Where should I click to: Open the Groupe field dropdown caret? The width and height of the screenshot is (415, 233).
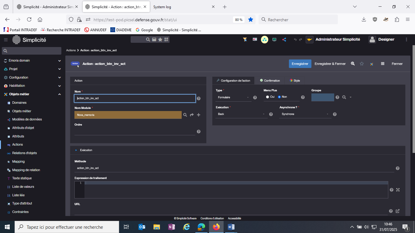(x=351, y=97)
